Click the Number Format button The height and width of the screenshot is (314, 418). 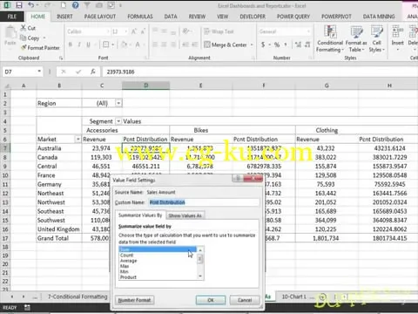point(134,300)
